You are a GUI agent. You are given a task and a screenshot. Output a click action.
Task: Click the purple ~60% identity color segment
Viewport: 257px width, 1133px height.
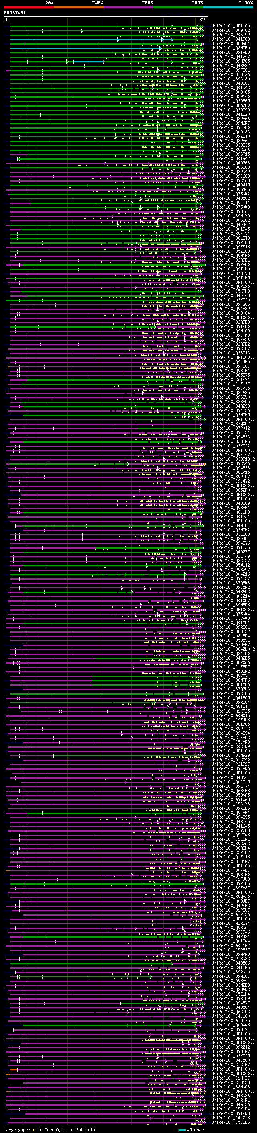pos(128,7)
